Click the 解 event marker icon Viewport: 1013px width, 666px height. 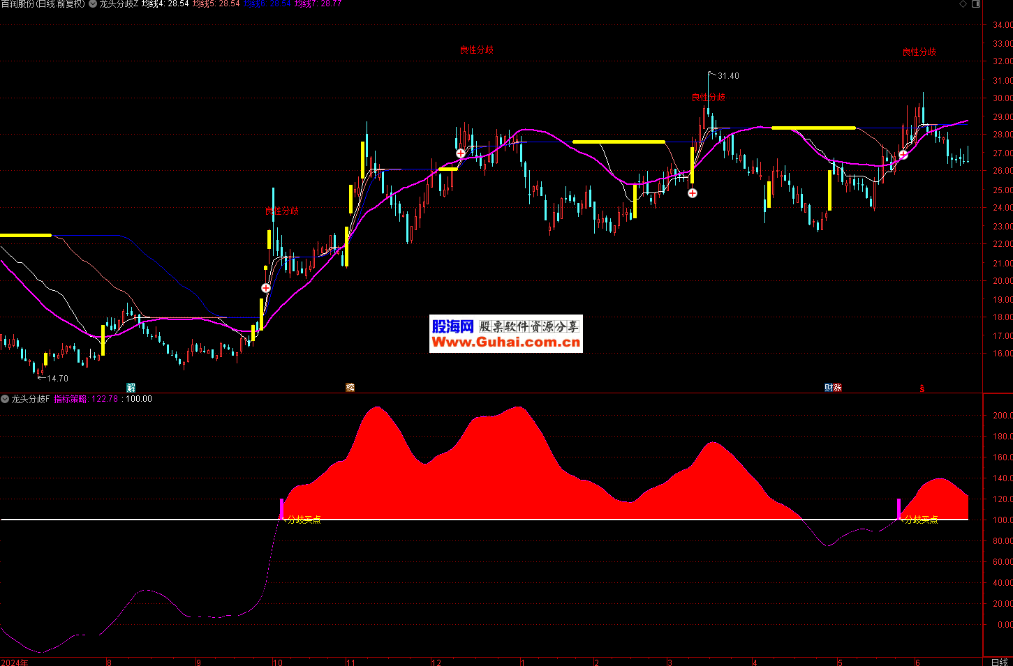(x=131, y=388)
